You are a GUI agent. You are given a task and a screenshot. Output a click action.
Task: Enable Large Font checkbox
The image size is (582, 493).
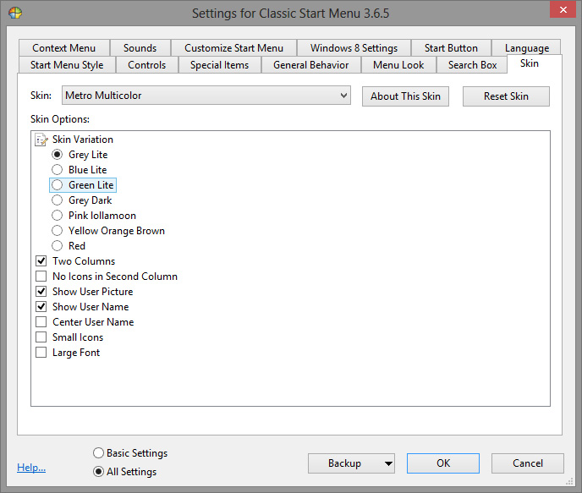(x=41, y=352)
